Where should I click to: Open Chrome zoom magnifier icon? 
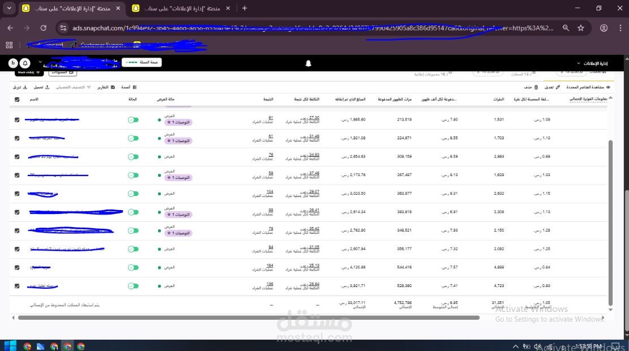pyautogui.click(x=566, y=28)
